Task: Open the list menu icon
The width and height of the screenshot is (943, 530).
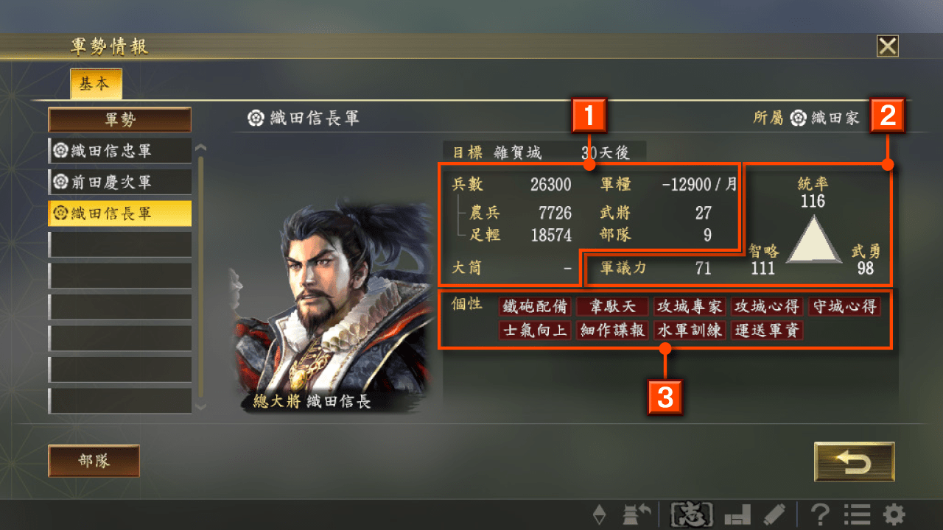Action: point(856,514)
